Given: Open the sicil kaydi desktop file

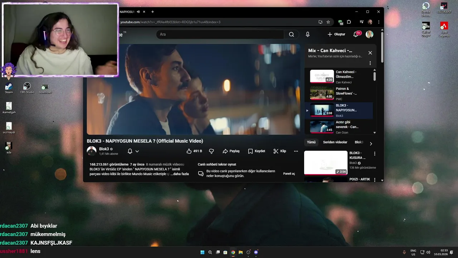Looking at the screenshot, I should (9, 128).
